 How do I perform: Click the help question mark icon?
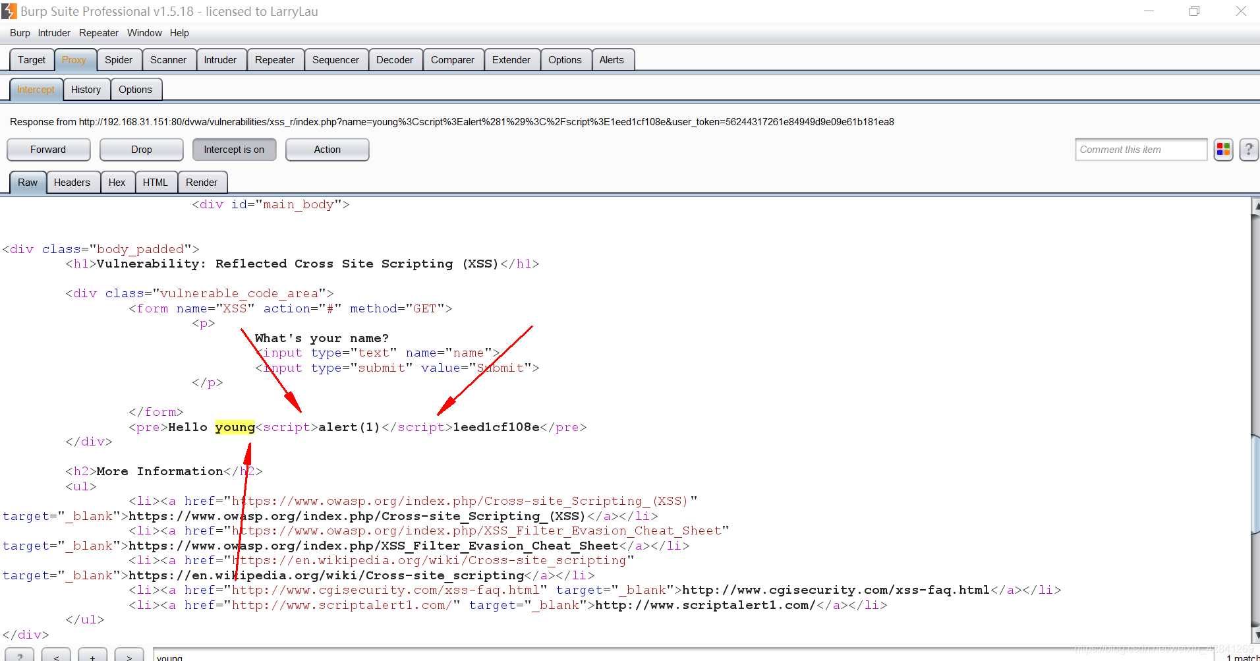tap(1249, 150)
